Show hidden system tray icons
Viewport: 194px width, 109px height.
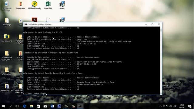pyautogui.click(x=160, y=106)
